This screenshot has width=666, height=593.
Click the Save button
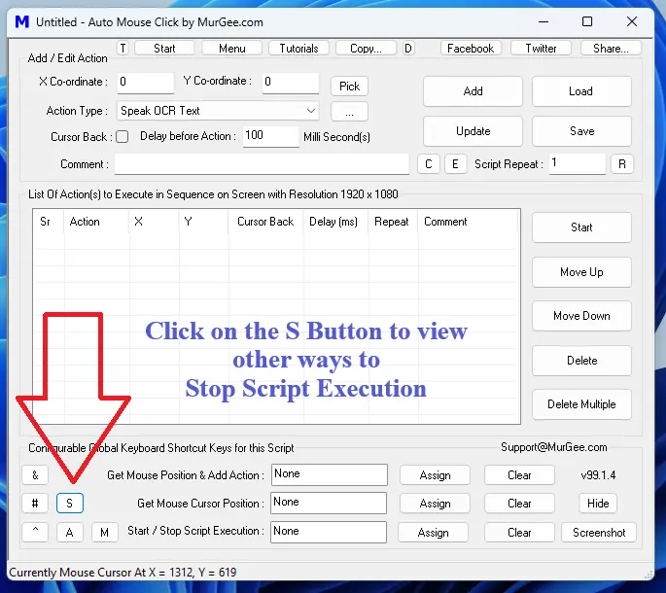click(x=581, y=131)
